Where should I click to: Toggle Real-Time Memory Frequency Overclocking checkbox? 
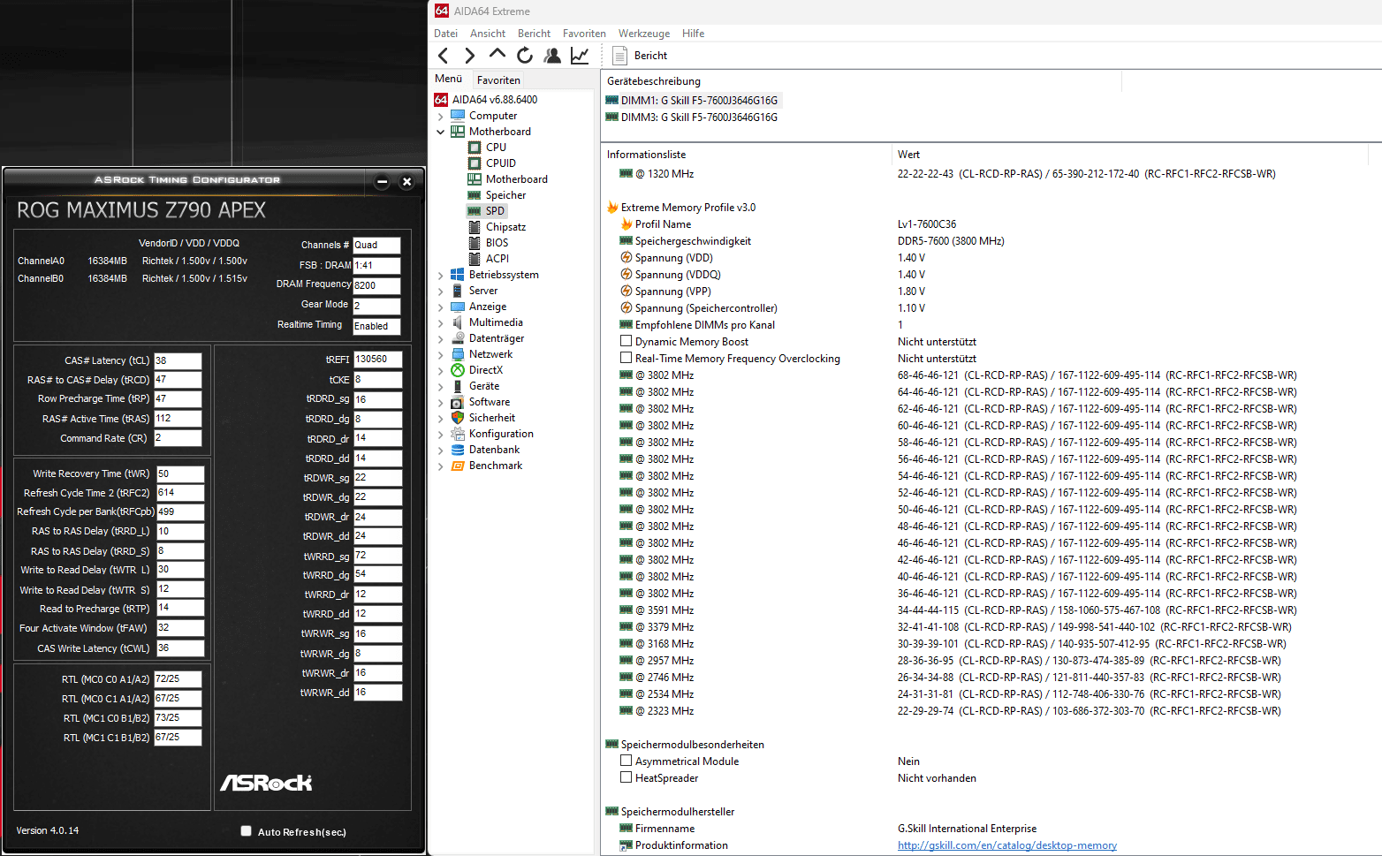pos(626,358)
